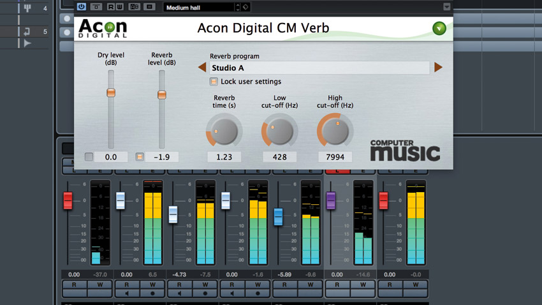Screen dimensions: 542x305
Task: Enable Read automation on the -0.0 peak channel
Action: (390, 285)
